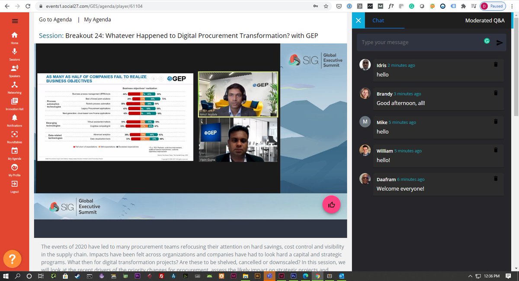
Task: Open the Grammarly extension in browser toolbar
Action: [x=412, y=6]
